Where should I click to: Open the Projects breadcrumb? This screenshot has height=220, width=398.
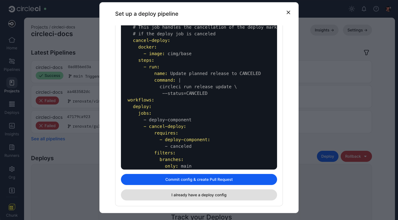click(x=40, y=27)
